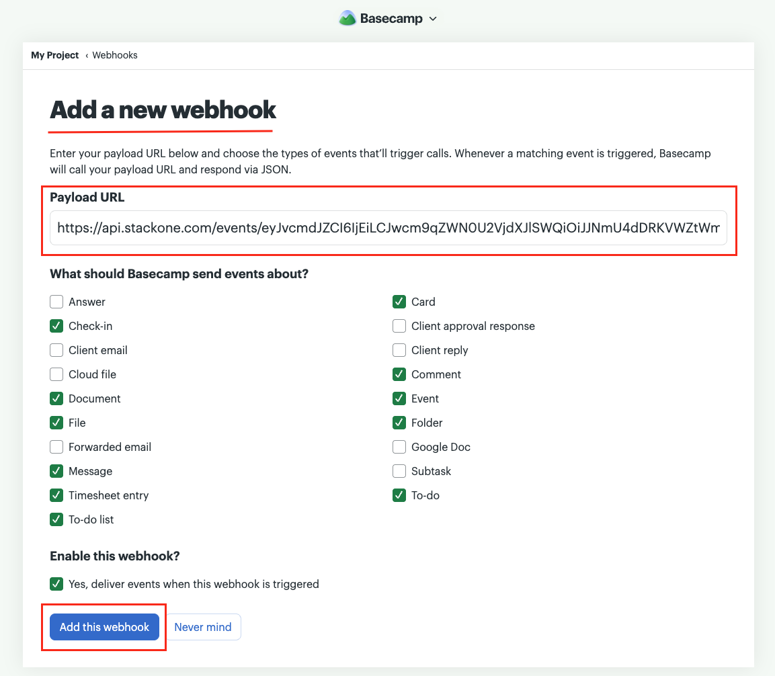Click 'What should Basecamp send events about?' text
The width and height of the screenshot is (775, 676).
pyautogui.click(x=179, y=274)
